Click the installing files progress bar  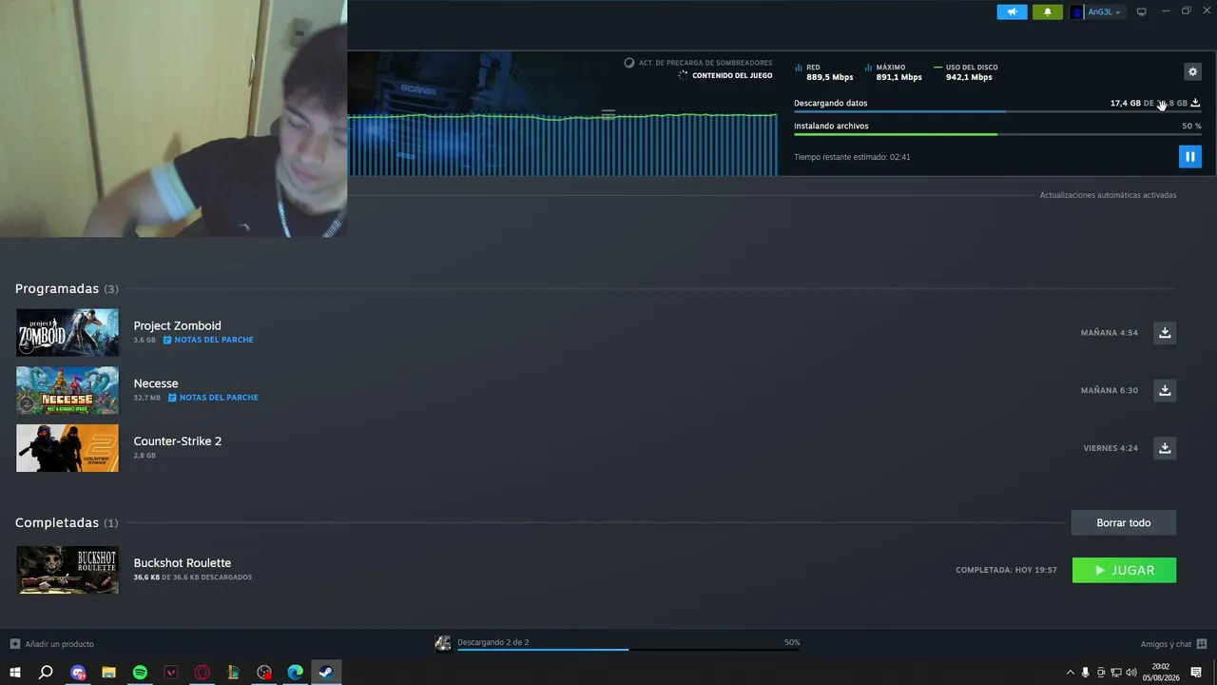[x=997, y=135]
